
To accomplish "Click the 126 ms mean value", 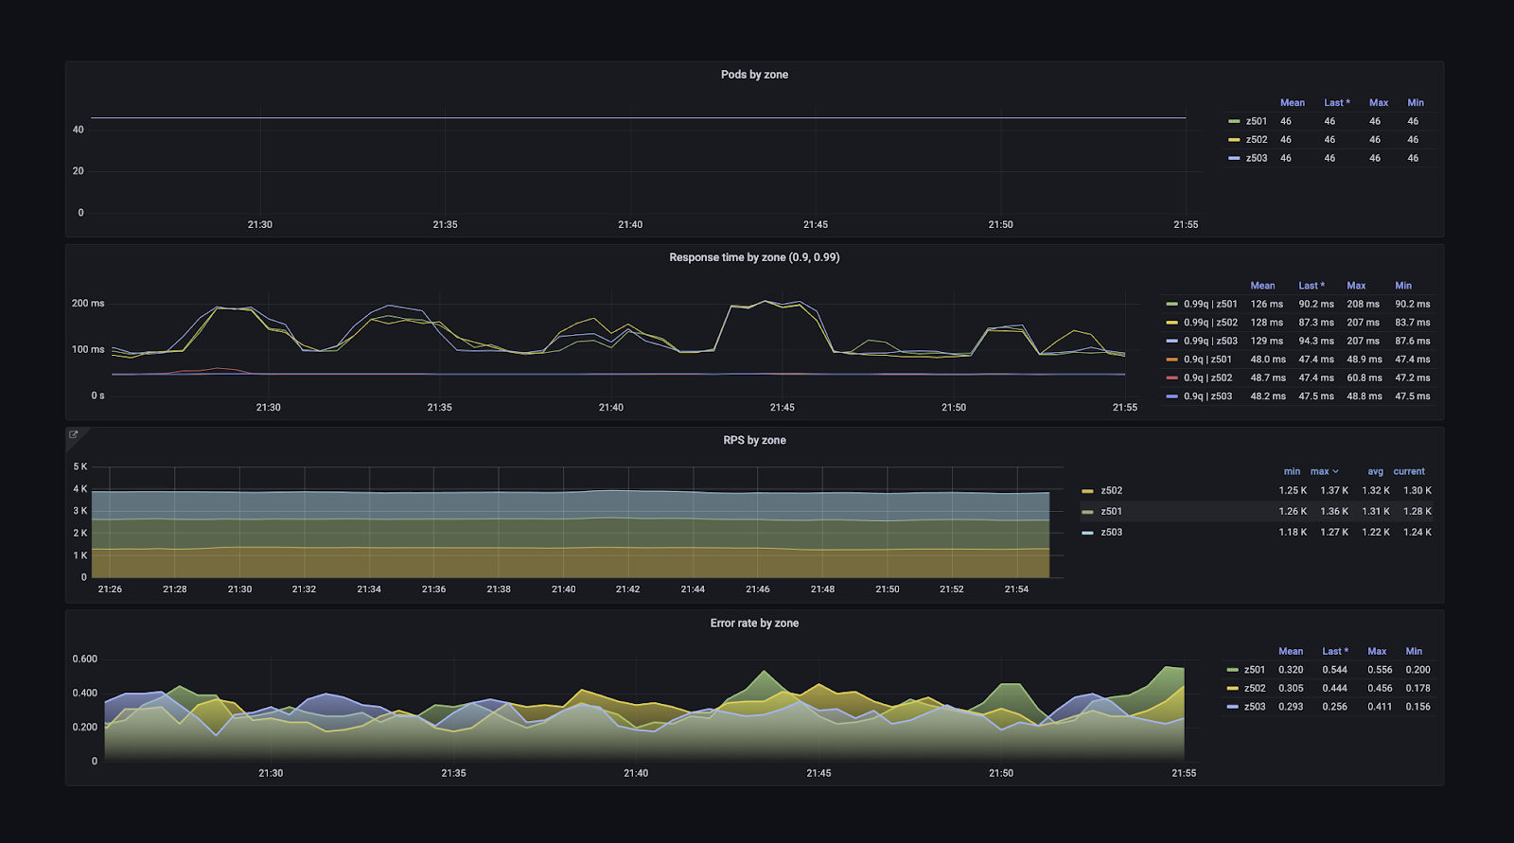I will pyautogui.click(x=1266, y=304).
